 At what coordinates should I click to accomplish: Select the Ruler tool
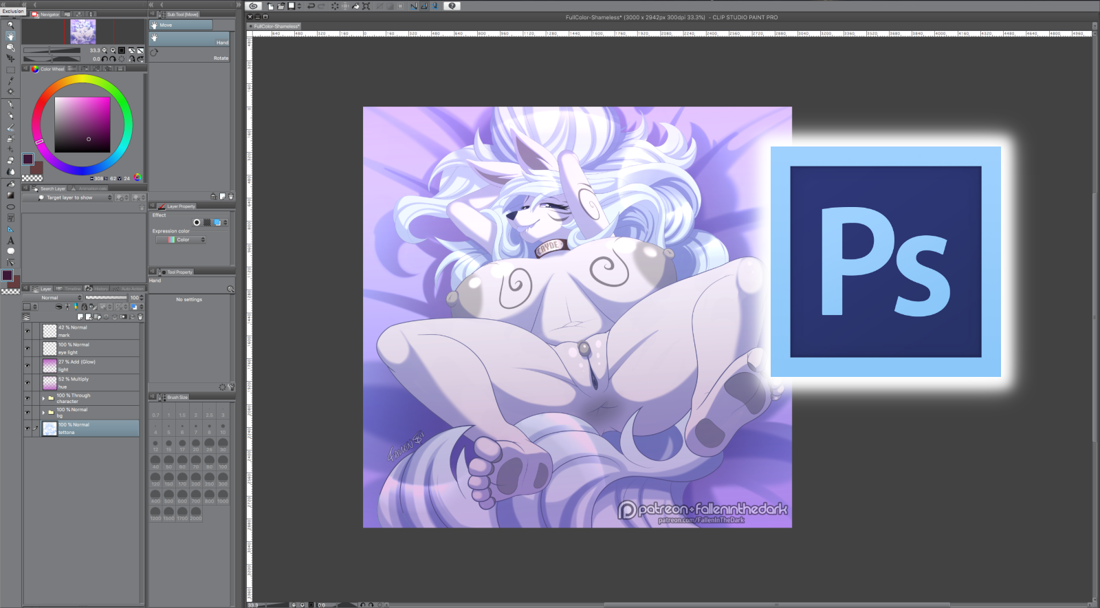coord(10,229)
